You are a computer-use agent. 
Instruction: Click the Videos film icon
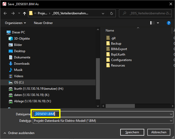11,76
